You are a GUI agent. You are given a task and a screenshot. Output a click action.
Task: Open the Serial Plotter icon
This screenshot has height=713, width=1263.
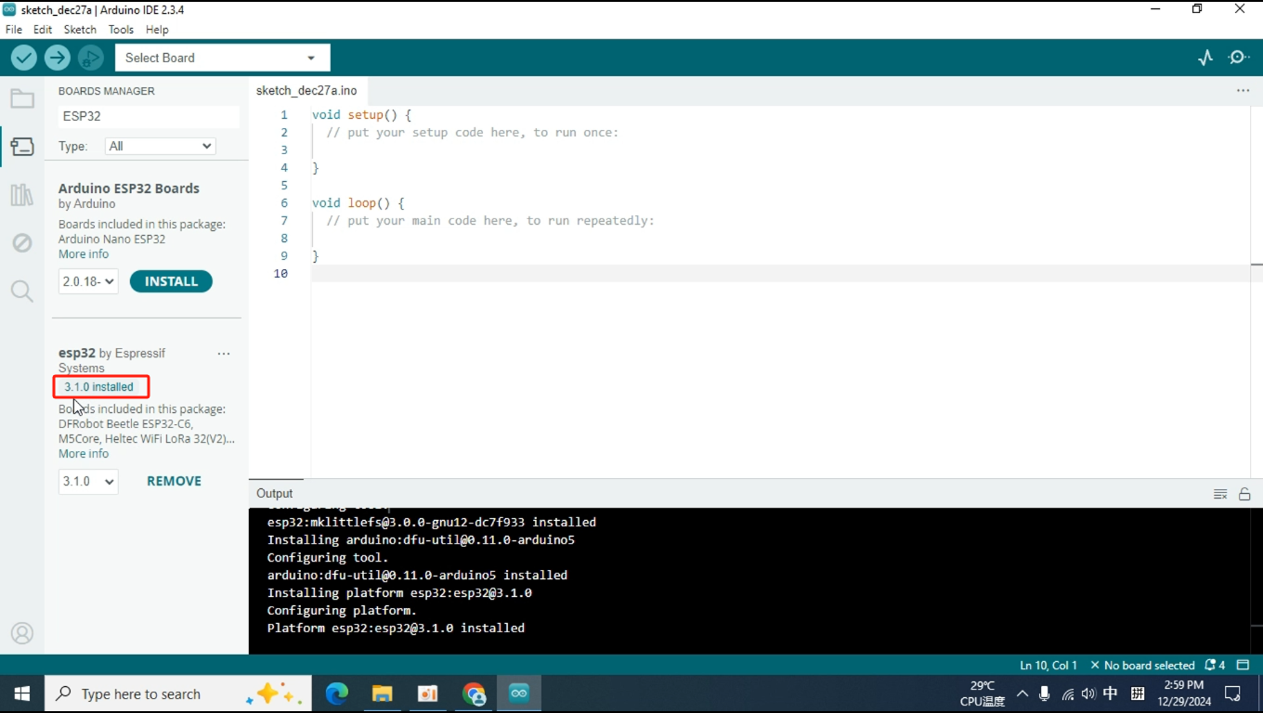[1205, 58]
